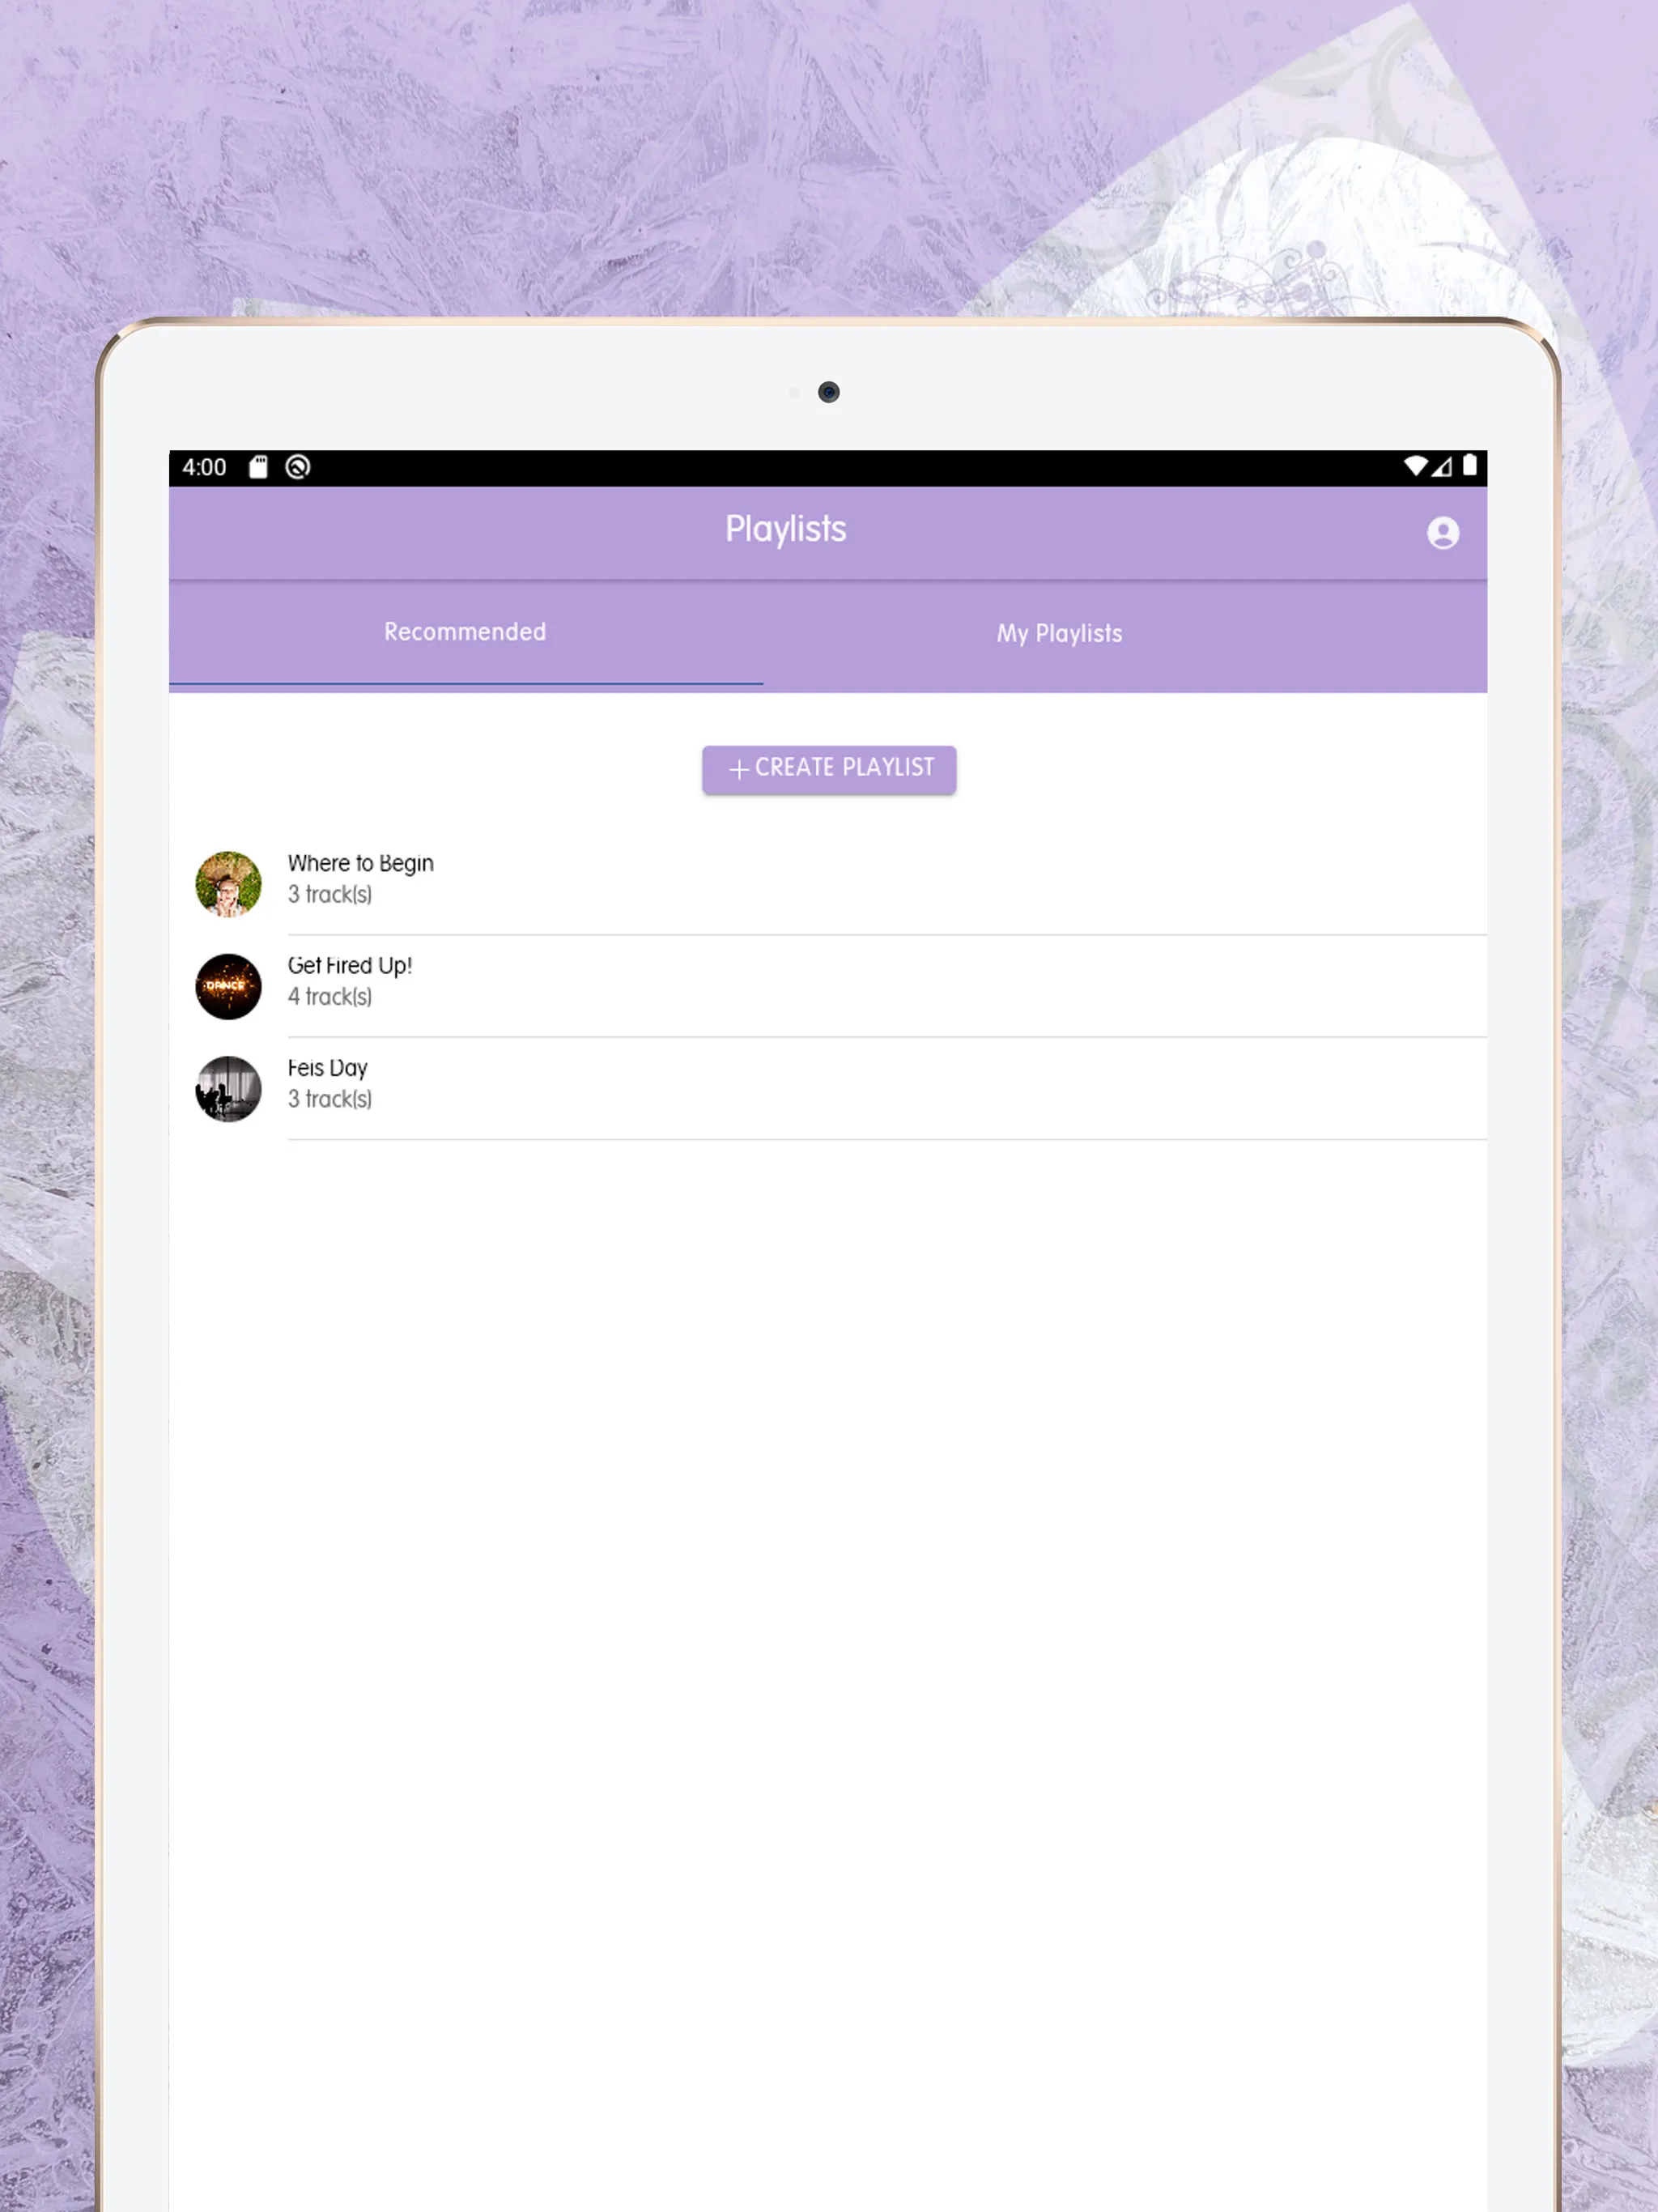
Task: Click the do not disturb icon in status bar
Action: 300,467
